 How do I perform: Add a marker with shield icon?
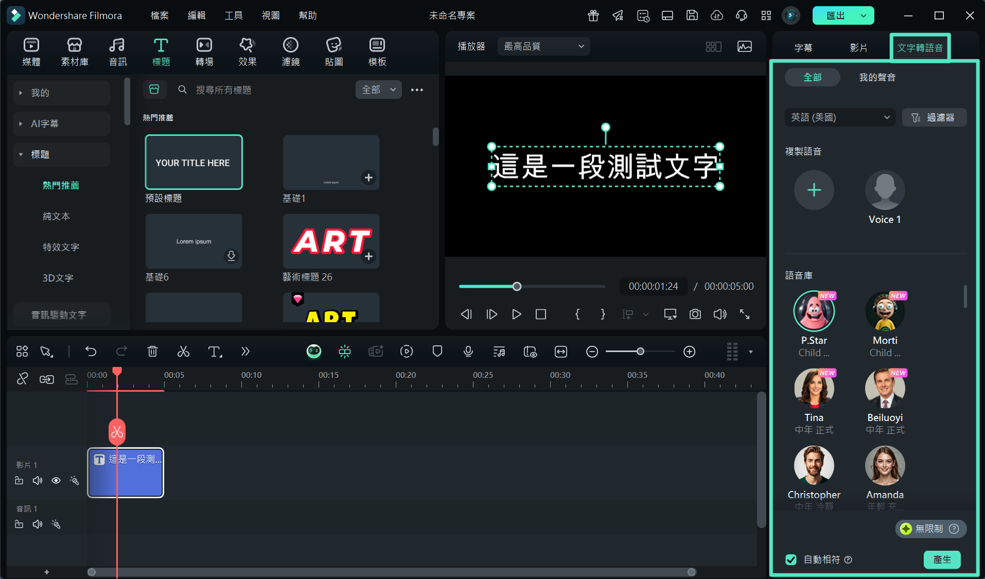pyautogui.click(x=437, y=352)
